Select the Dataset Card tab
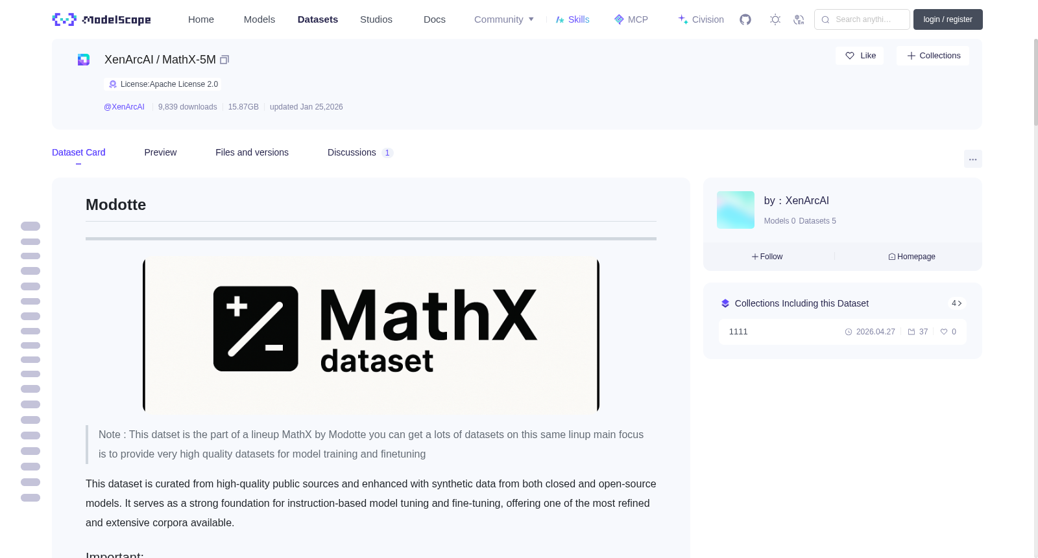This screenshot has width=1038, height=558. pos(78,152)
